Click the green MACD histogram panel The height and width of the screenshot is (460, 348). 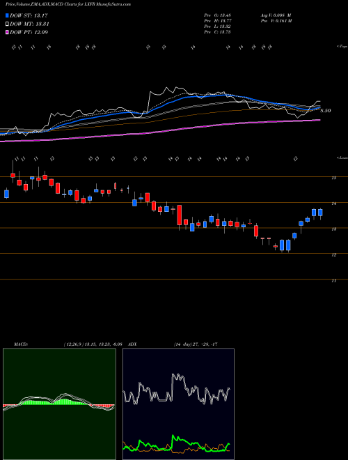pyautogui.click(x=59, y=404)
